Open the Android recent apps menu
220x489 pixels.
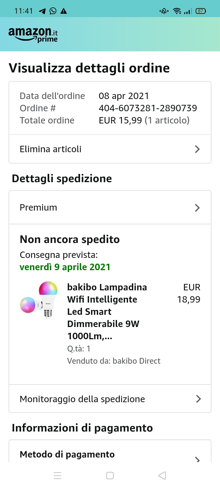[57, 476]
